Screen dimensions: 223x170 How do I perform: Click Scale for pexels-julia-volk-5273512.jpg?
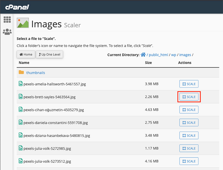[189, 161]
